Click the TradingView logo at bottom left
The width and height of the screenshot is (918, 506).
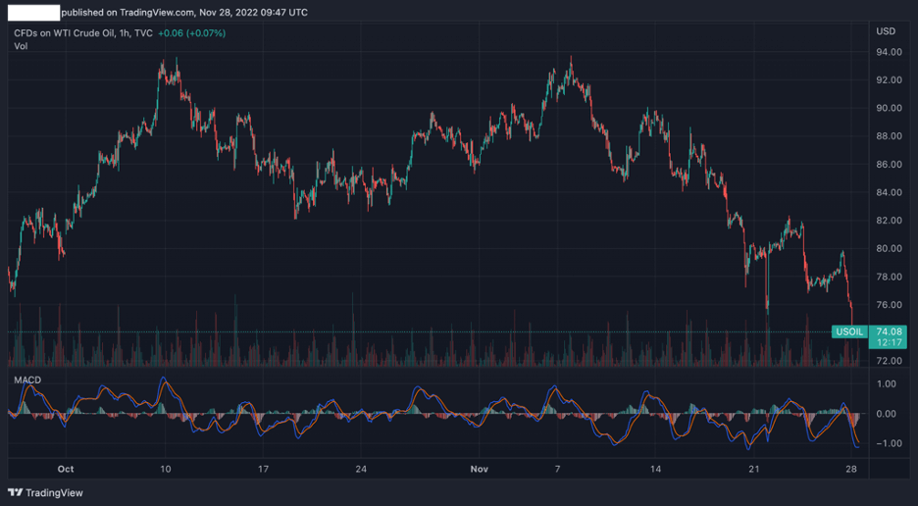46,493
